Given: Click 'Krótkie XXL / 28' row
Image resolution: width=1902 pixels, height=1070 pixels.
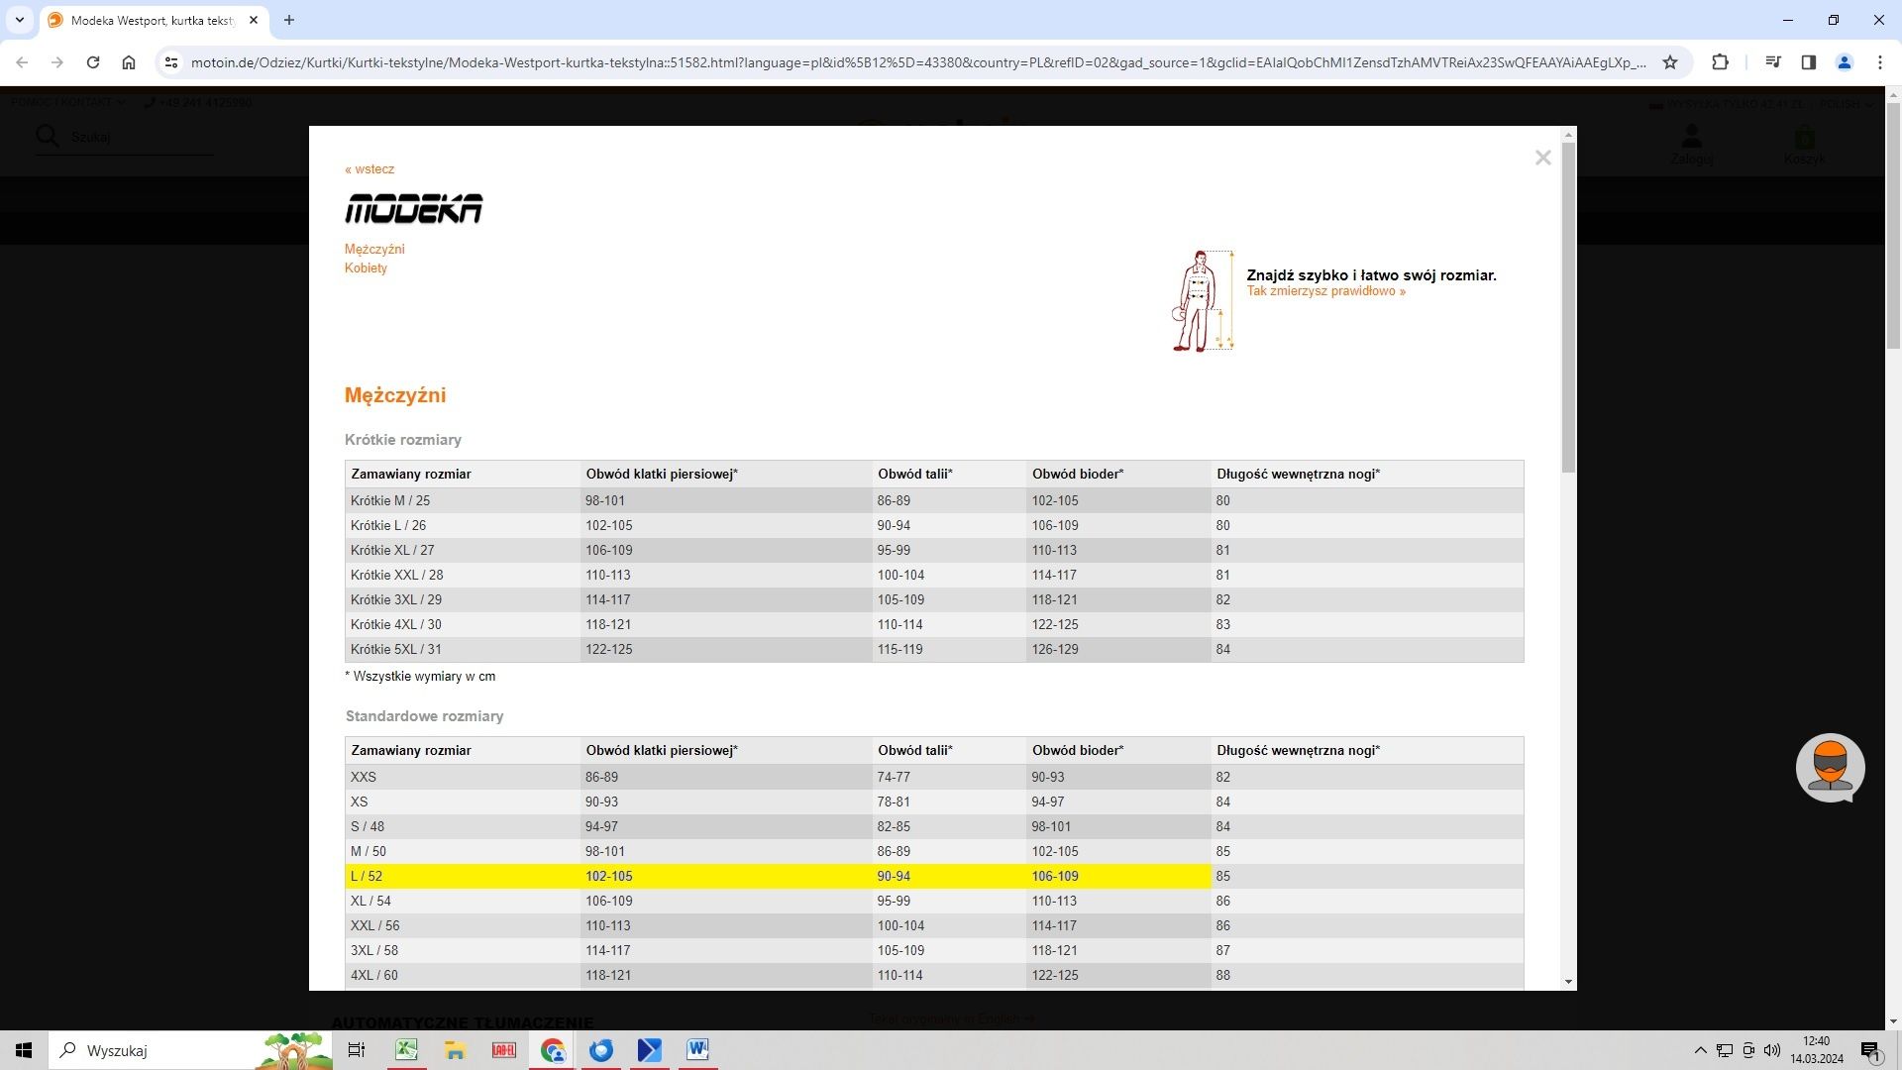Looking at the screenshot, I should (934, 576).
